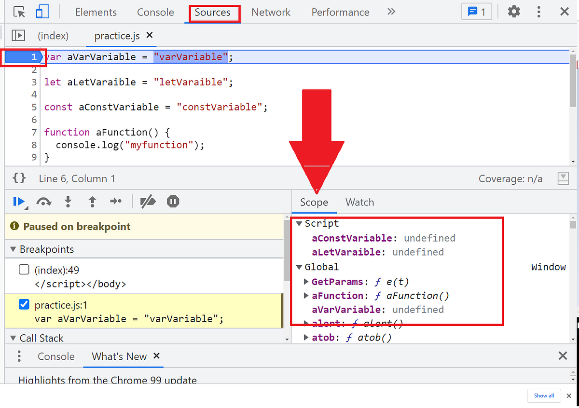
Task: Step out of the current function
Action: pos(92,202)
